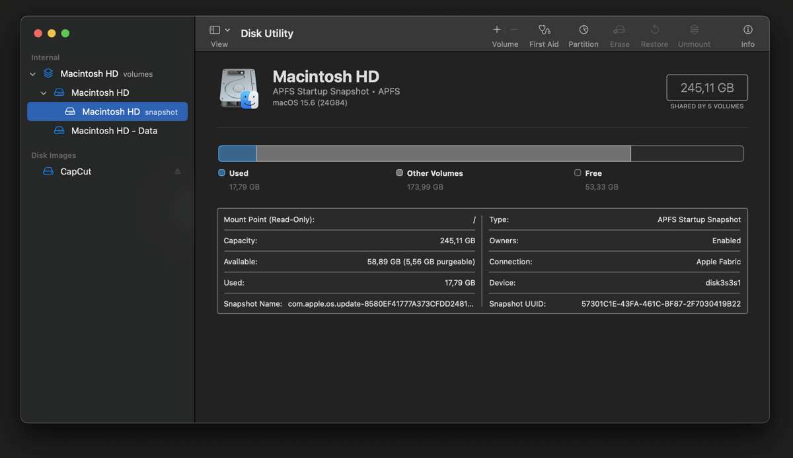This screenshot has height=458, width=793.
Task: Click the Remove Volume minus button
Action: [x=512, y=30]
